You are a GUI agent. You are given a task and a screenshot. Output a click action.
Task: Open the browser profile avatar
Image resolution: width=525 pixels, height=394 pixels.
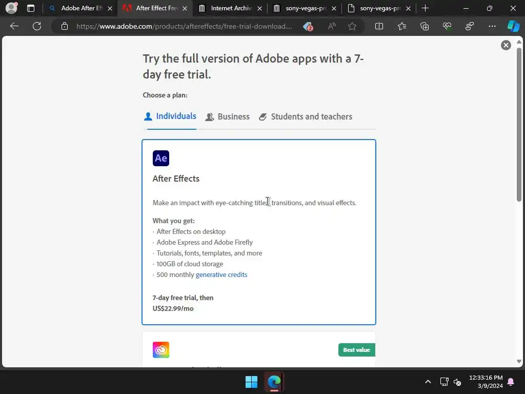point(11,8)
